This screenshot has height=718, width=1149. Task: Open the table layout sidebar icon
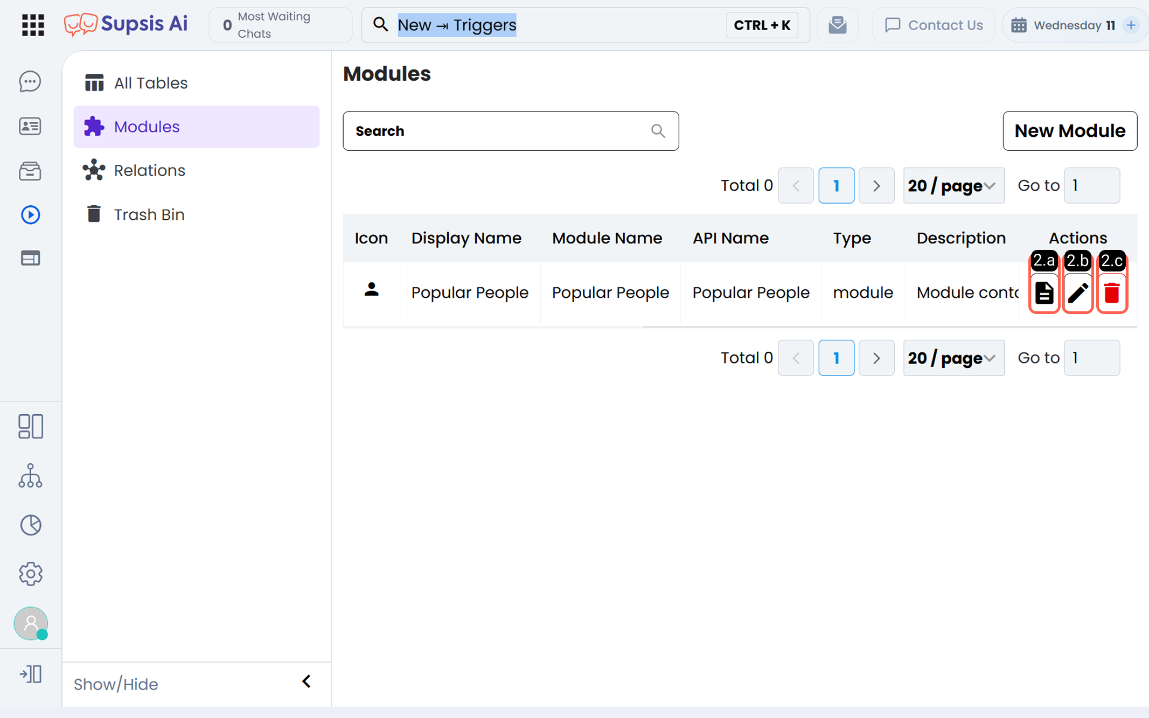[30, 259]
